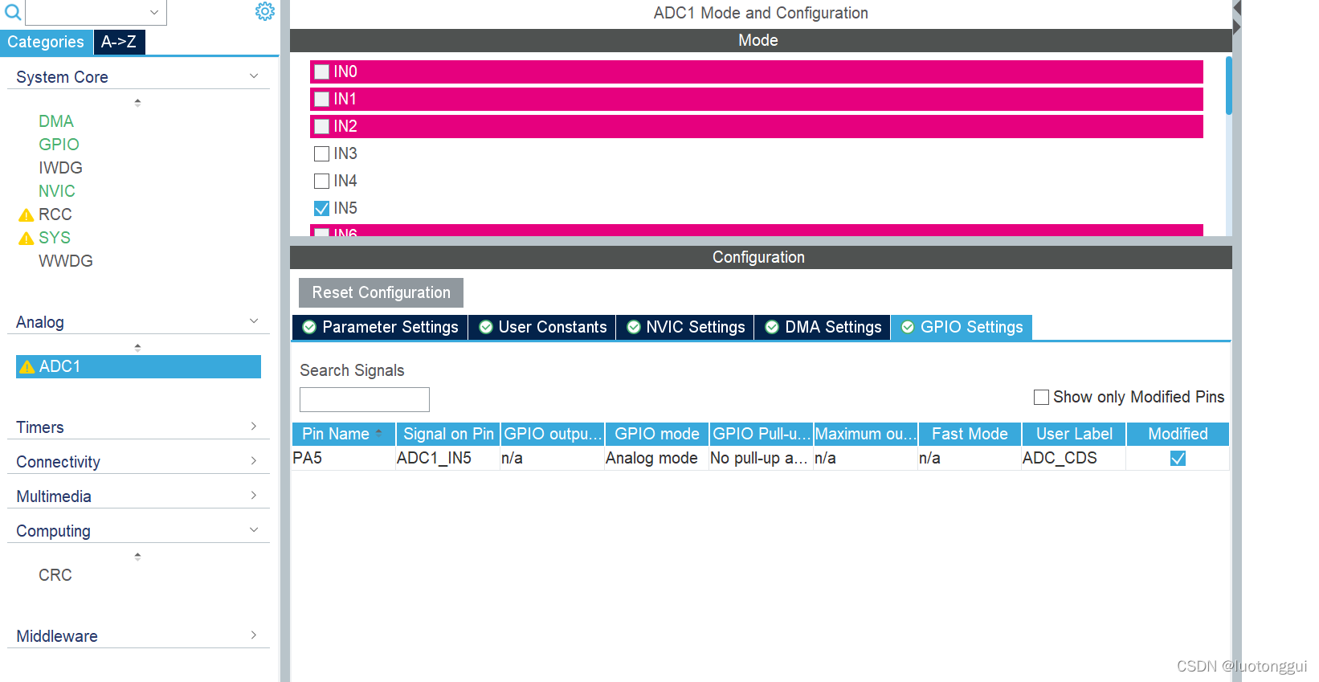This screenshot has height=682, width=1319.
Task: Click the panel collapse arrows at top right
Action: pyautogui.click(x=1237, y=18)
